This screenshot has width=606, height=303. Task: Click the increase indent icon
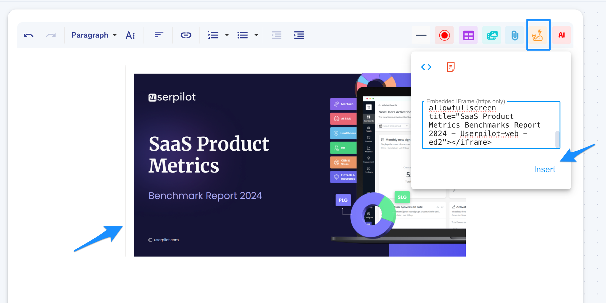299,35
